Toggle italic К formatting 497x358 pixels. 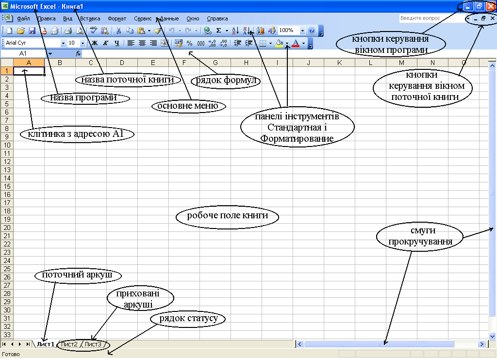(105, 43)
